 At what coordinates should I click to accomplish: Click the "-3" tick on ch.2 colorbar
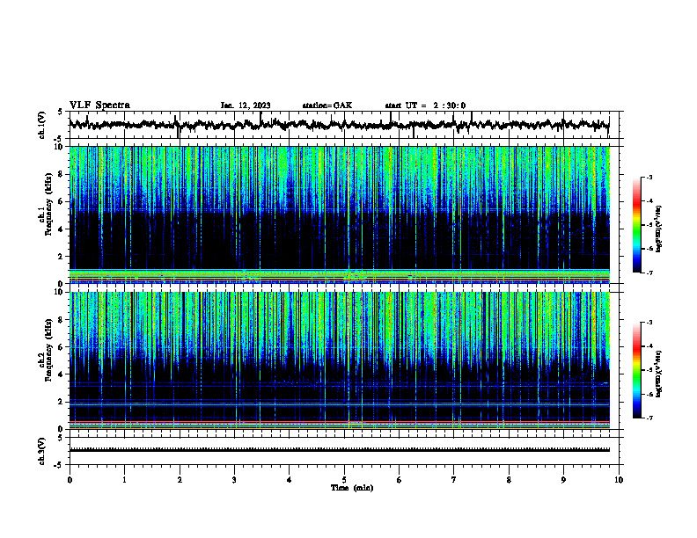pos(649,323)
